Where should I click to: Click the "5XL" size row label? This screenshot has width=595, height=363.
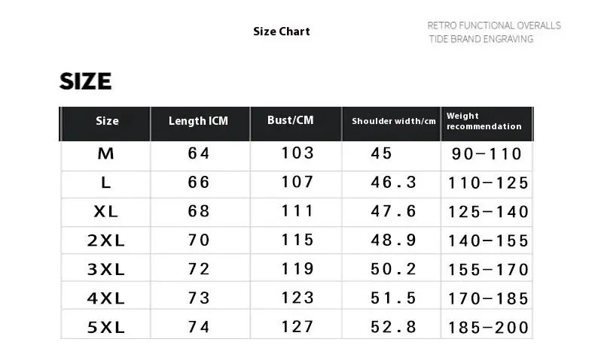[106, 327]
